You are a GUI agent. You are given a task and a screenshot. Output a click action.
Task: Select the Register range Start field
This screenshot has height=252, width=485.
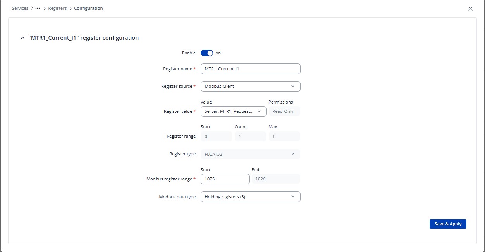click(x=216, y=136)
